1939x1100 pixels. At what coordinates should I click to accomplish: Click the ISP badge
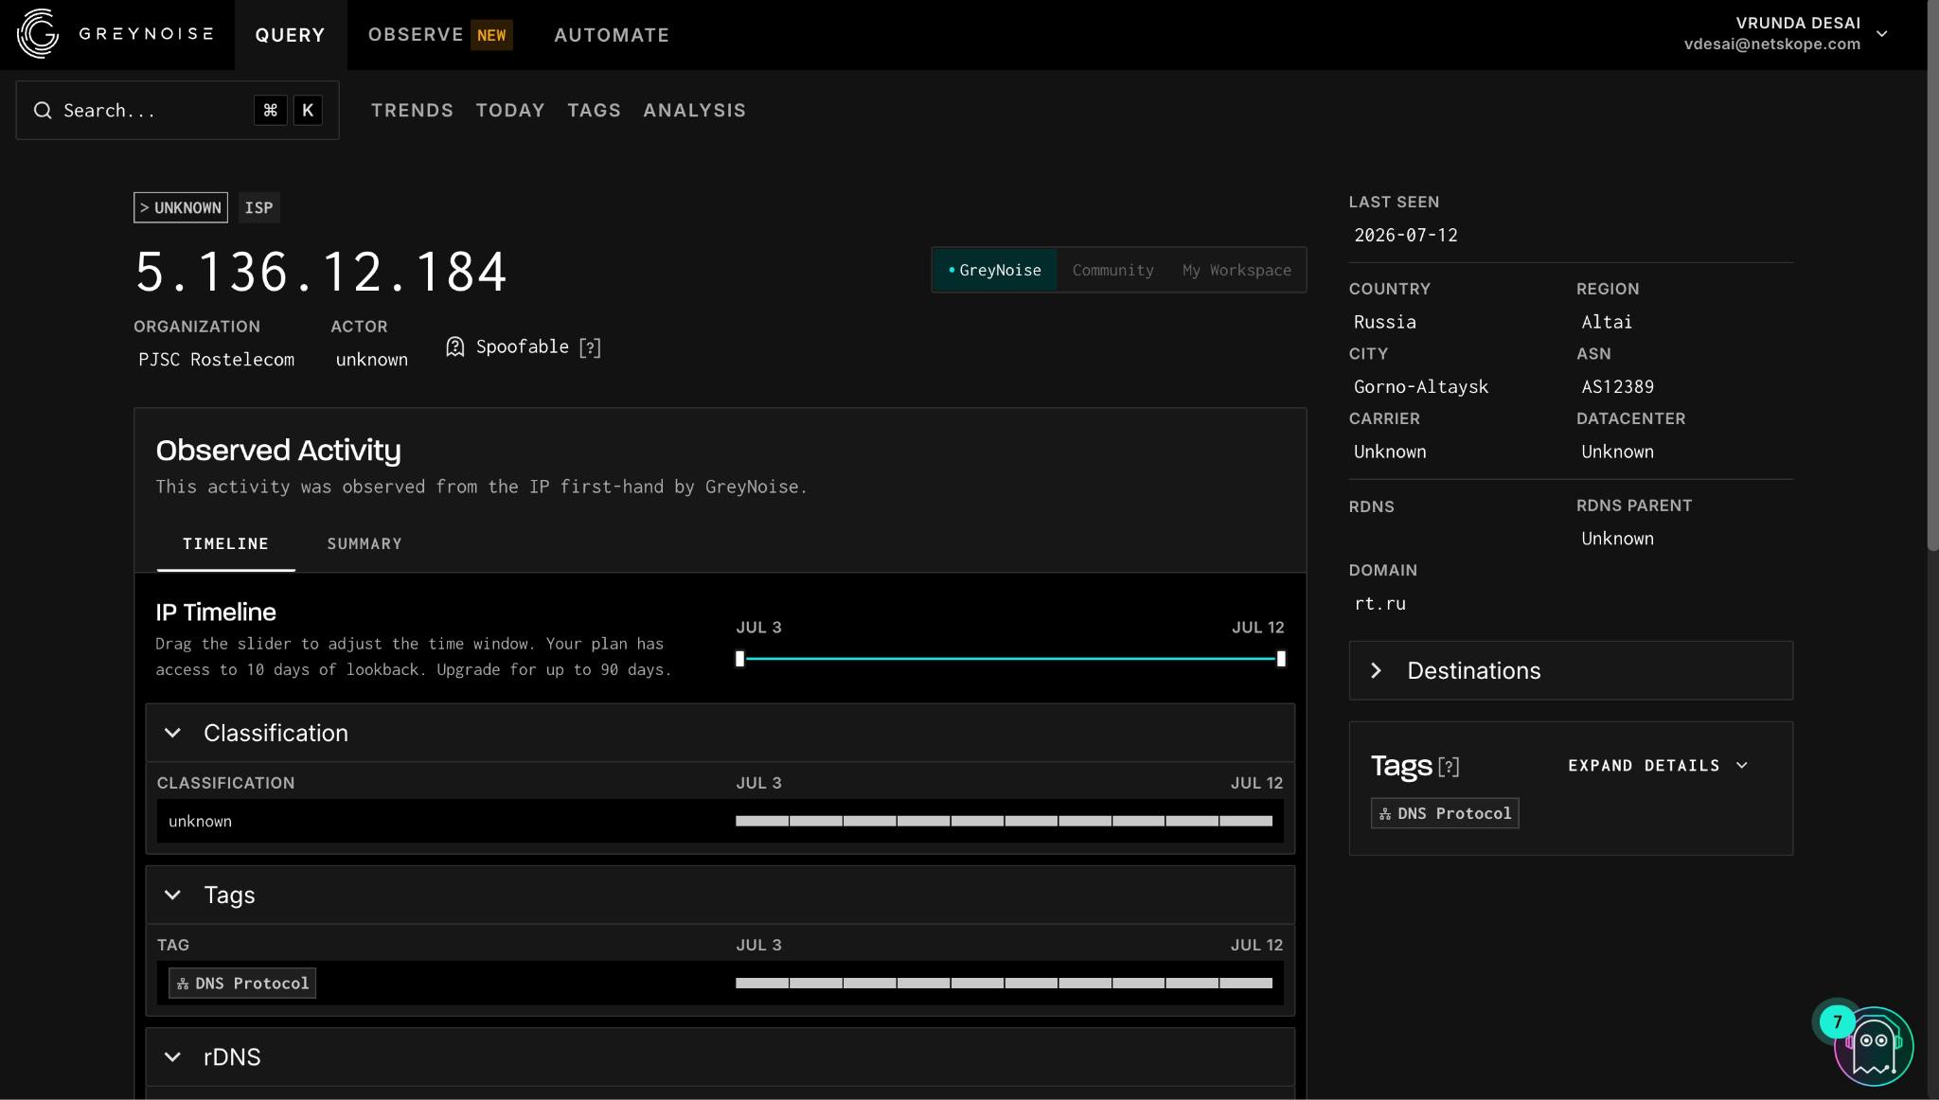tap(258, 208)
